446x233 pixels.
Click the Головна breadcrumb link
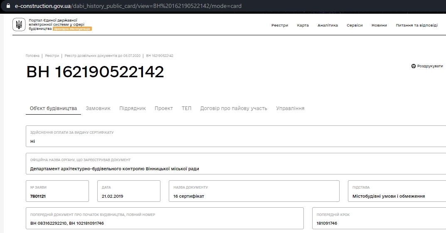[32, 56]
